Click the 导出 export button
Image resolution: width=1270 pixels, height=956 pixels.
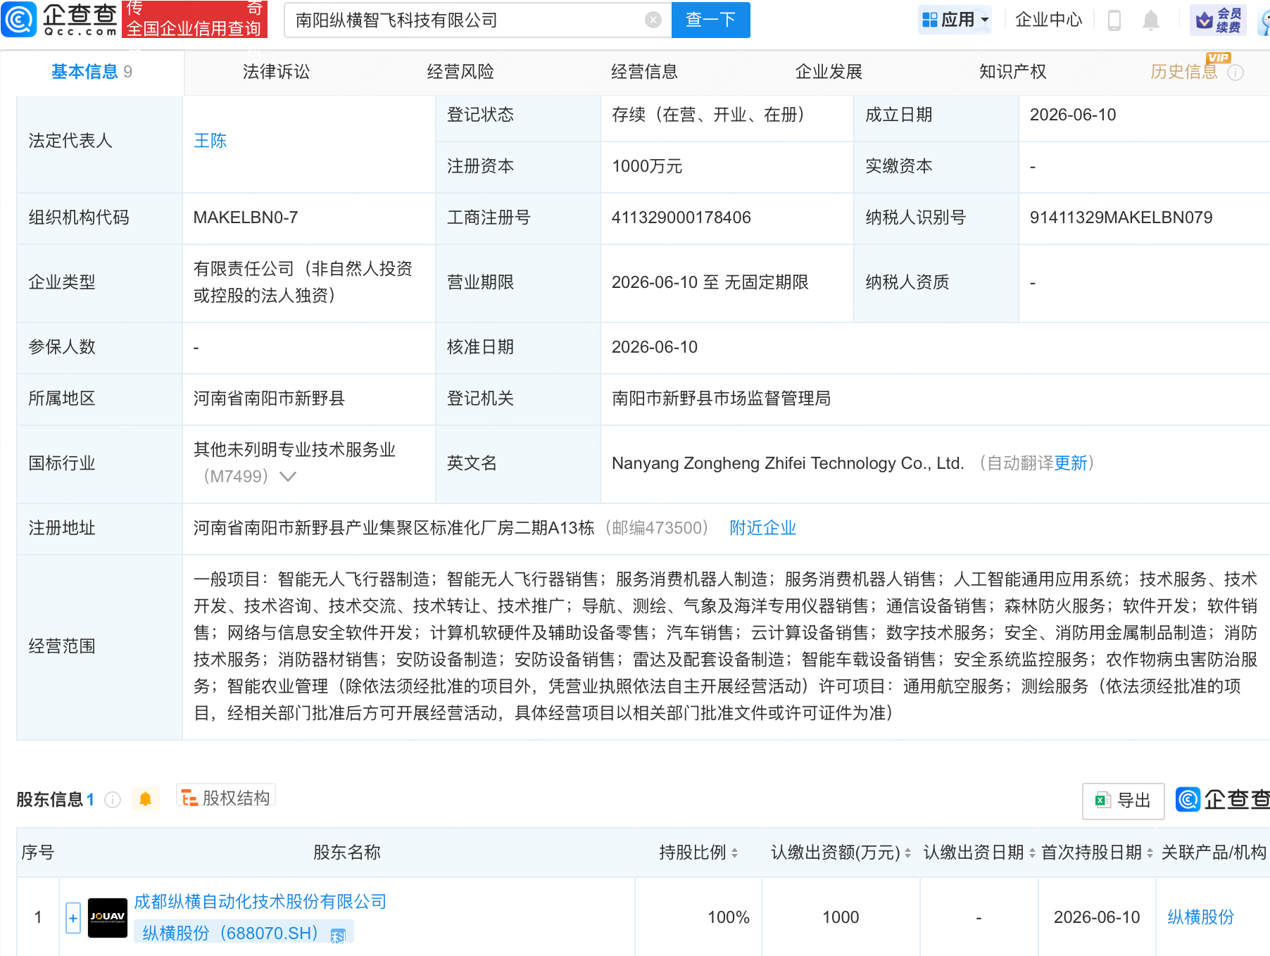[1123, 800]
